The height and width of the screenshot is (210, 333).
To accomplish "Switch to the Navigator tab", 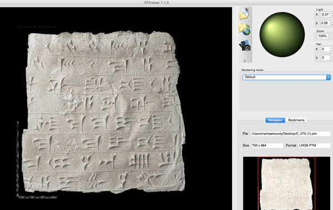I will coord(275,120).
